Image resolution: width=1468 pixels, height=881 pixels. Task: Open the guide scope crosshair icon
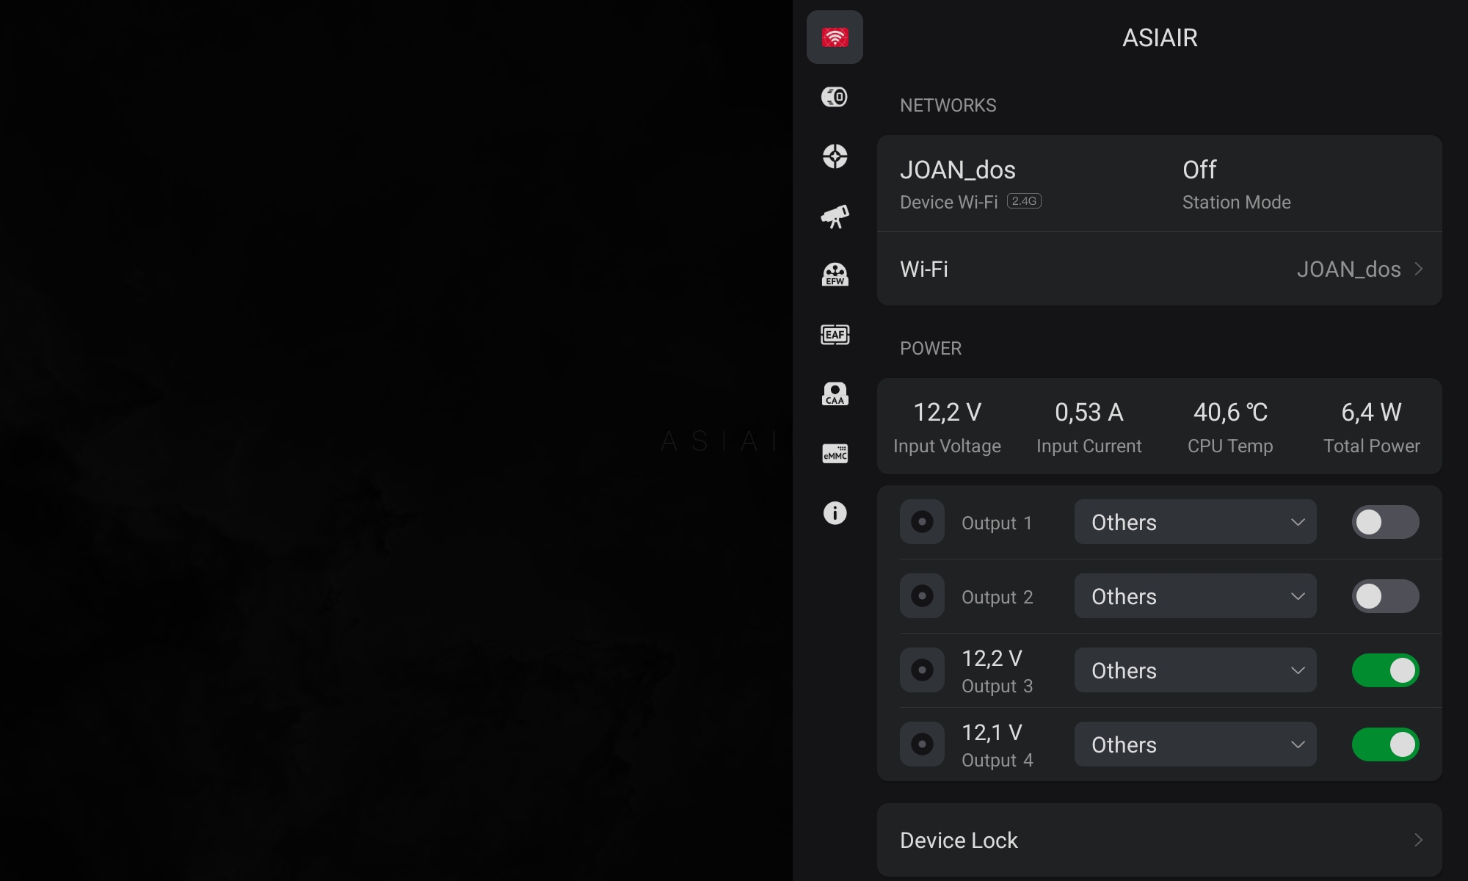835,156
